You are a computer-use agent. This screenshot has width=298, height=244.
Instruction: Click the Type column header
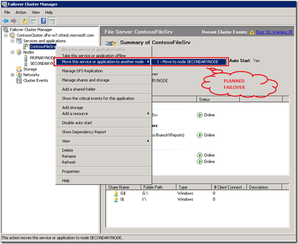point(194,187)
